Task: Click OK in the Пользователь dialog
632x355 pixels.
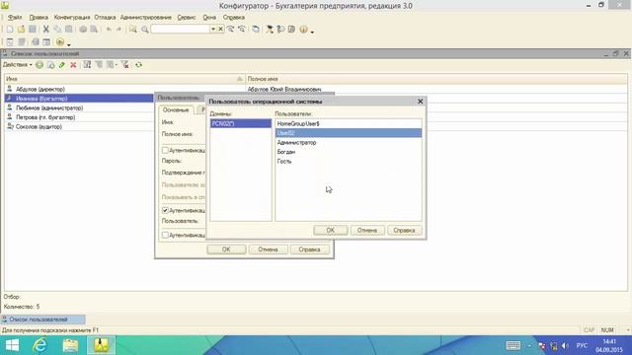Action: (226, 249)
